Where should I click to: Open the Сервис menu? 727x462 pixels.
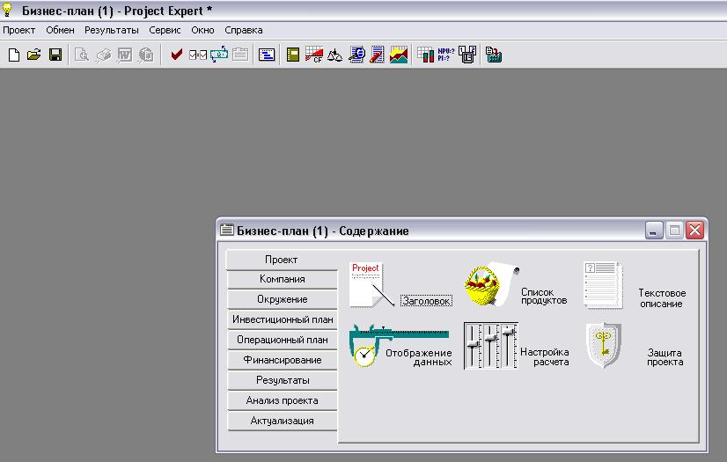click(x=165, y=30)
